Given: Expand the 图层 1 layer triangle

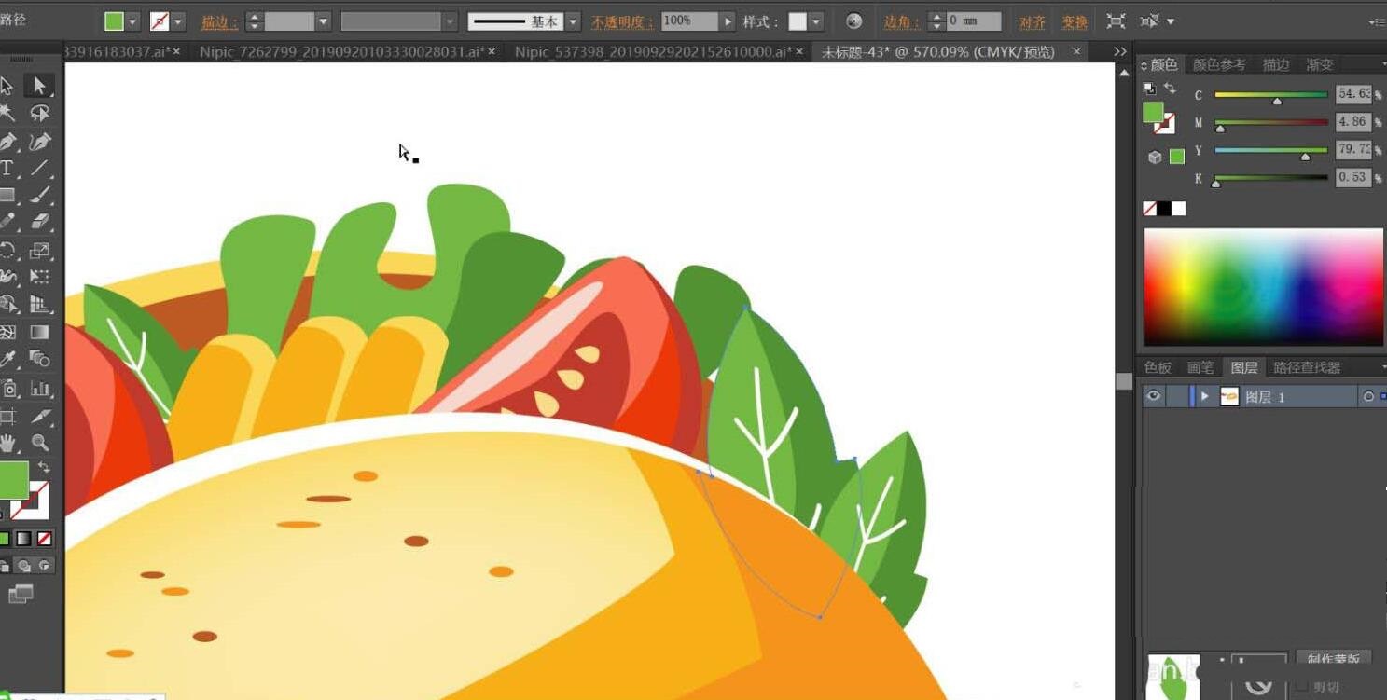Looking at the screenshot, I should click(1205, 396).
